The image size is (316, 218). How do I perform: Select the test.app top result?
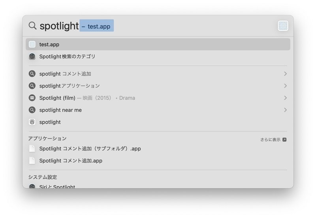point(158,44)
